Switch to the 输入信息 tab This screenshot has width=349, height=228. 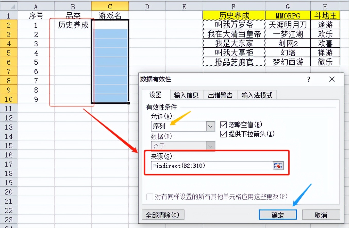[186, 95]
